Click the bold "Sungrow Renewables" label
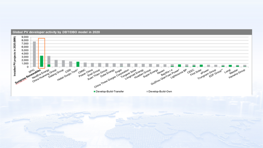 coord(28,76)
